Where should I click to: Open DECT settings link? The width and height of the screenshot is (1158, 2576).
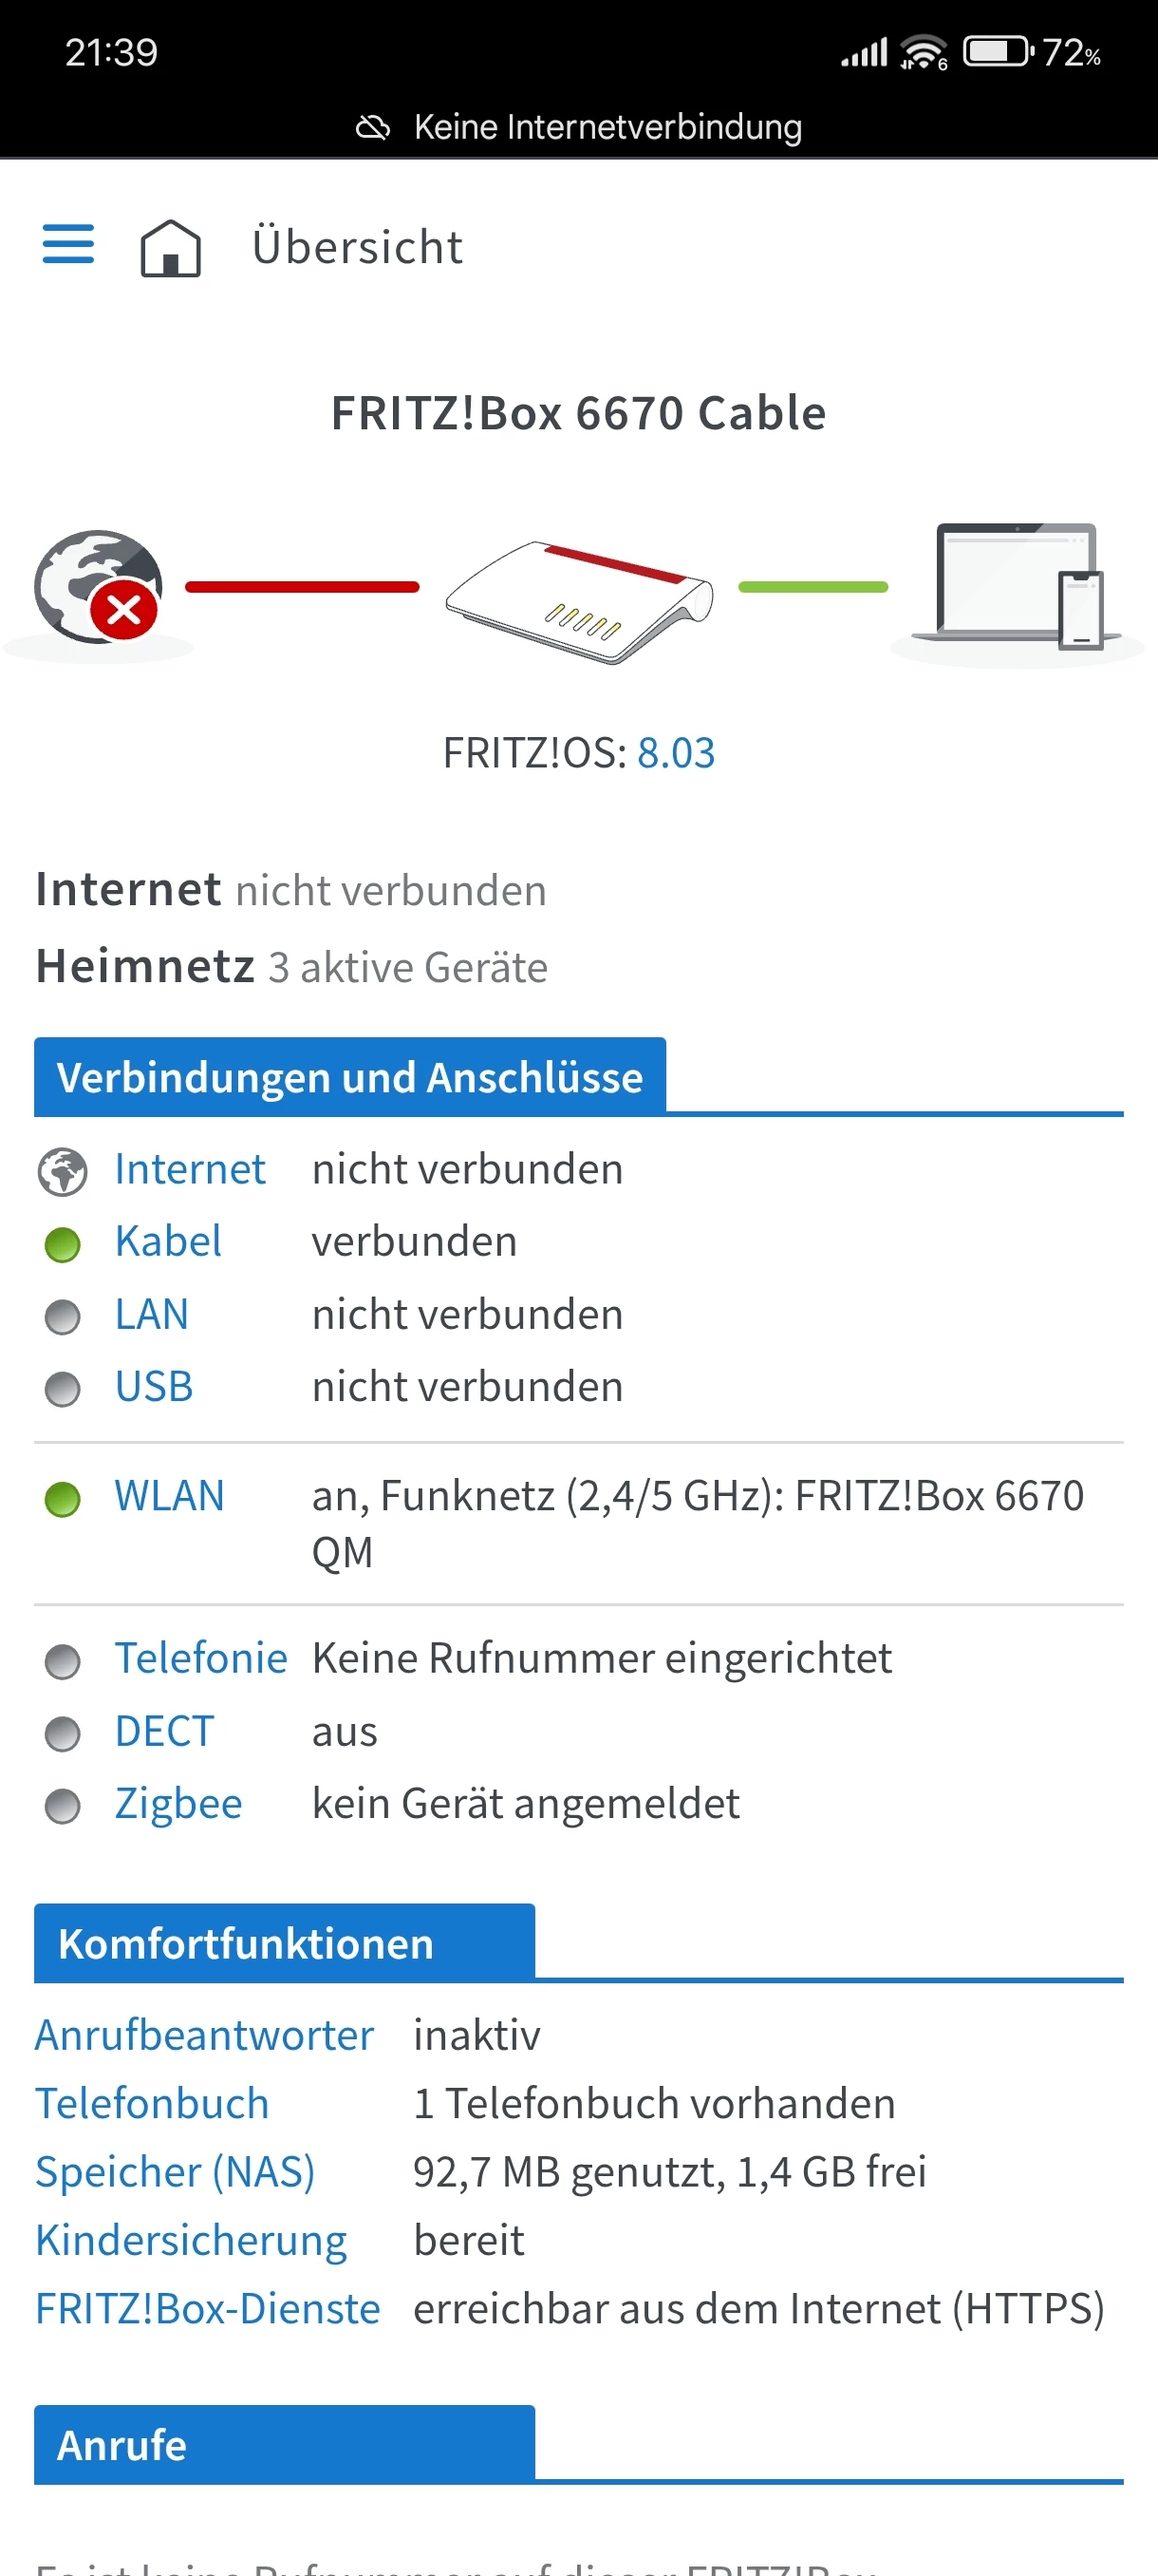(x=165, y=1731)
